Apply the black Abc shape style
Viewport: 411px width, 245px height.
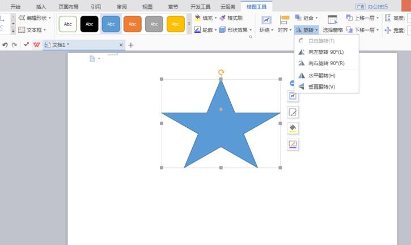coord(90,24)
